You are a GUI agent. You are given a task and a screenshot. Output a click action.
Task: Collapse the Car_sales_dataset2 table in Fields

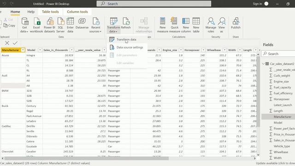[263, 64]
